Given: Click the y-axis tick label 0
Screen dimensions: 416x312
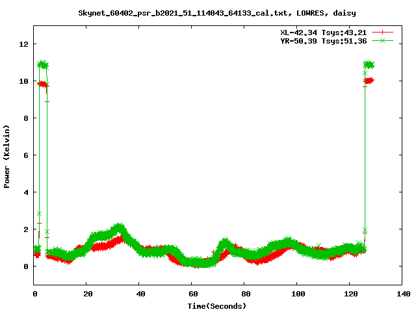Looking at the screenshot, I should (x=26, y=266).
